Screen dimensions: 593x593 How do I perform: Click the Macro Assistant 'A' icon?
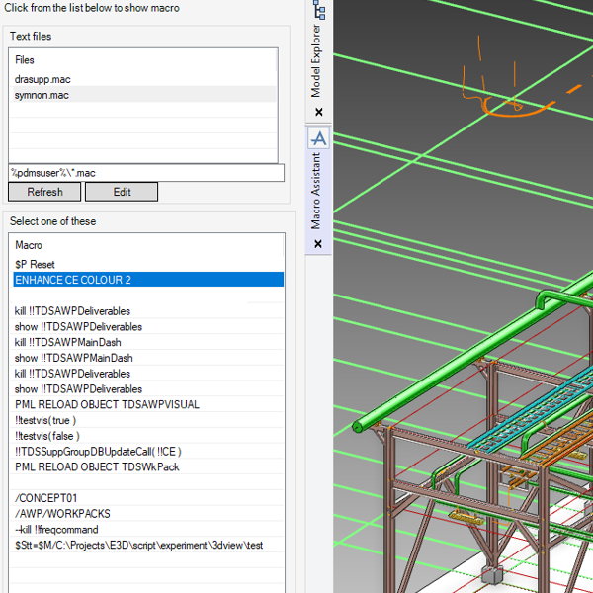319,138
